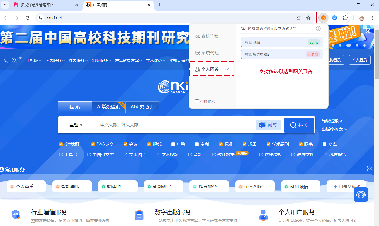This screenshot has width=379, height=226.
Task: Click the browser back arrow
Action: click(6, 18)
